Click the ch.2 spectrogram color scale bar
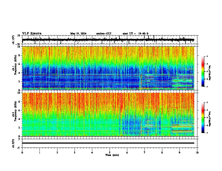Screen dimensions: 222x171 coord(203,118)
